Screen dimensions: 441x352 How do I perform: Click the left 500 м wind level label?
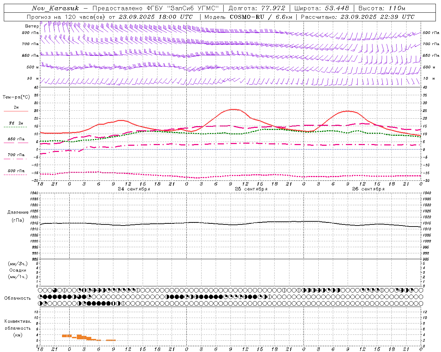33,67
